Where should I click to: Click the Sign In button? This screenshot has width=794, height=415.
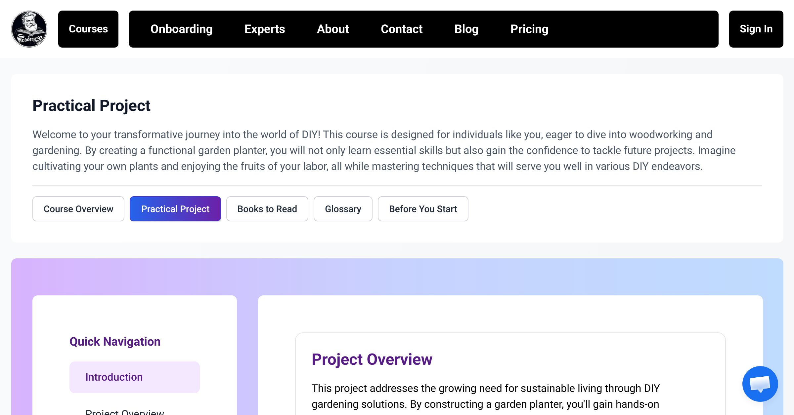point(756,29)
